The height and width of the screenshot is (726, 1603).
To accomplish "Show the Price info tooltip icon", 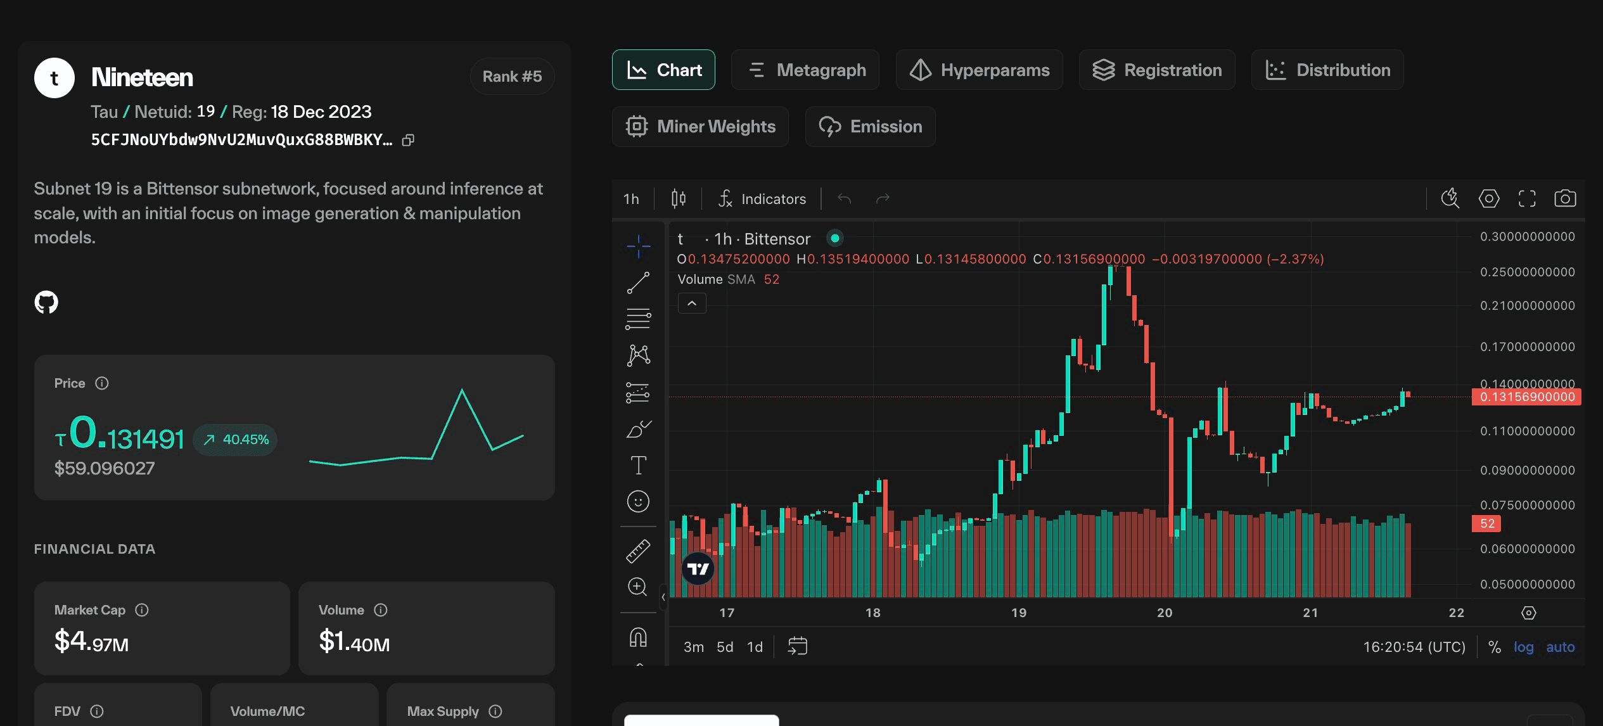I will pyautogui.click(x=101, y=383).
